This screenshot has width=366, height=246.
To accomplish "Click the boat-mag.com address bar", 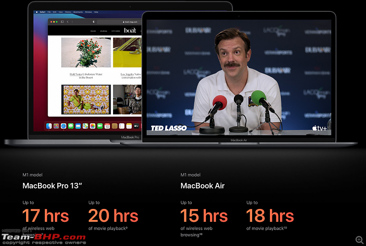I will (119, 21).
